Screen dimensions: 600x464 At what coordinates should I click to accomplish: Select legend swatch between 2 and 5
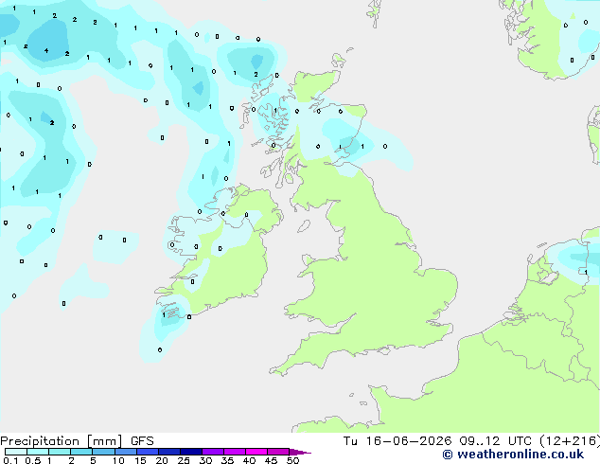pos(81,452)
